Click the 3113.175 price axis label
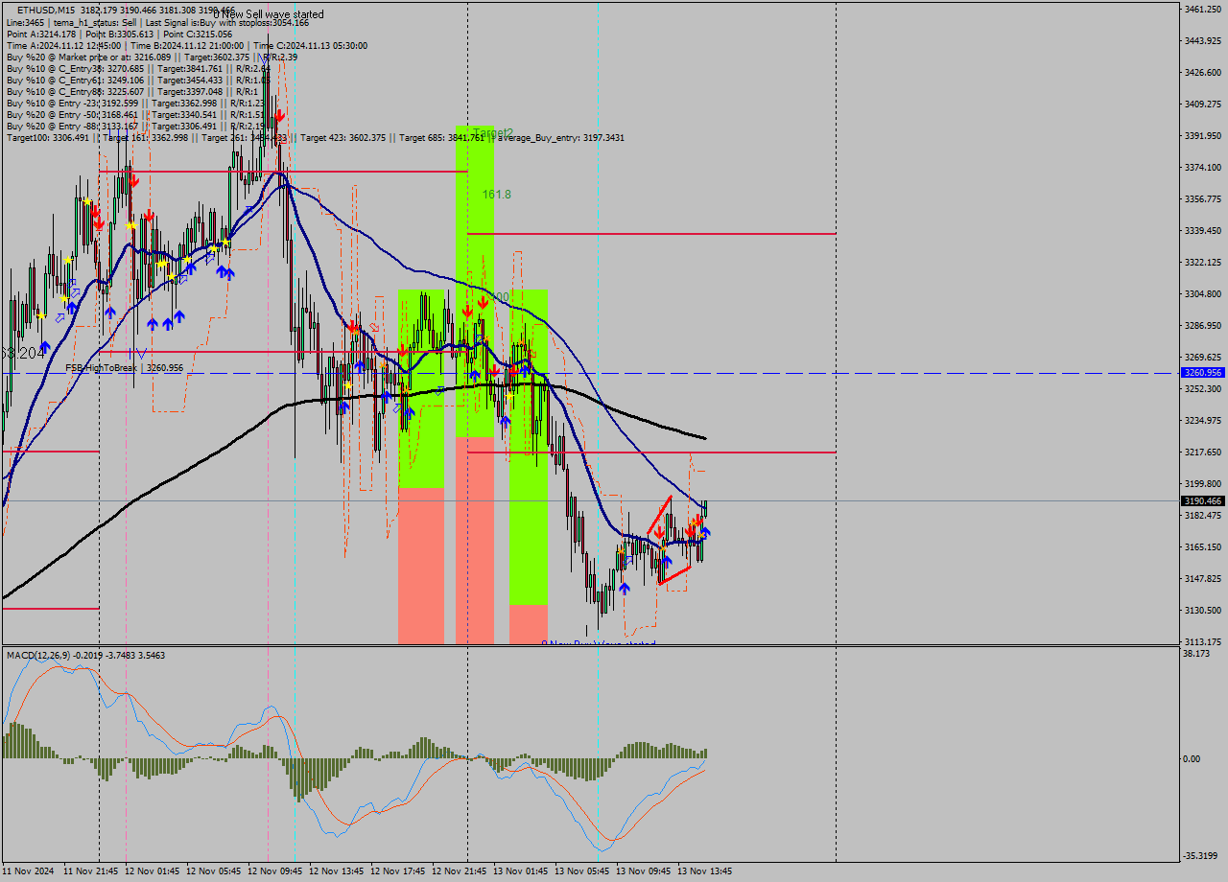This screenshot has width=1228, height=882. tap(1202, 641)
